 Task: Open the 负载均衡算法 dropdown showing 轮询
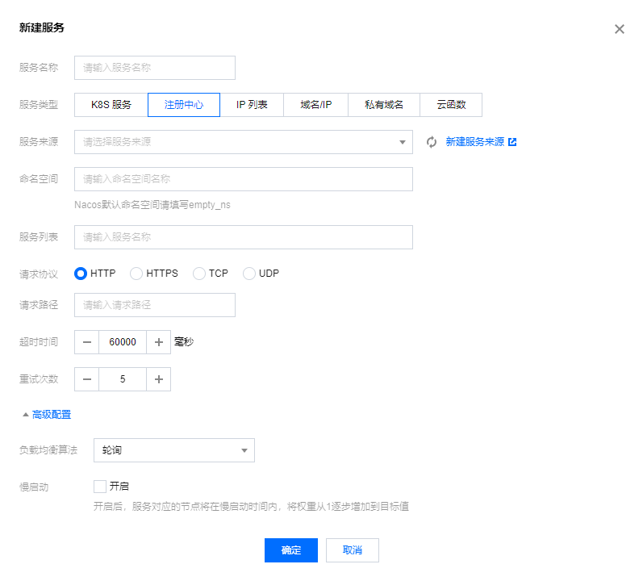click(x=174, y=450)
